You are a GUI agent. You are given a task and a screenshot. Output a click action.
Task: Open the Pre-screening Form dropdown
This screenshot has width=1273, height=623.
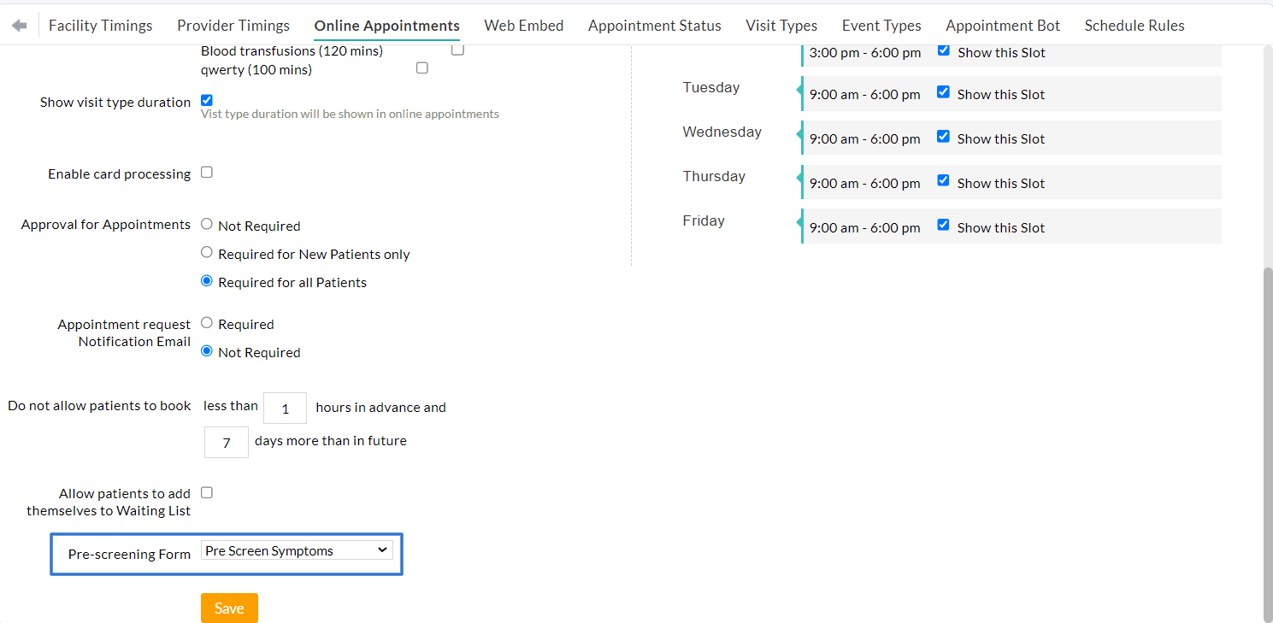[296, 550]
